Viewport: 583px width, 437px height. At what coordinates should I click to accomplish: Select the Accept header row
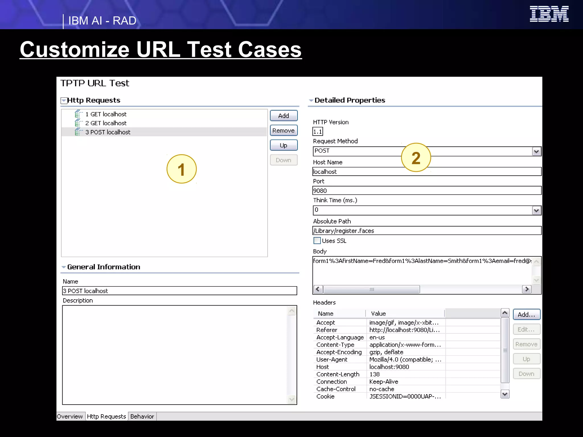point(407,323)
